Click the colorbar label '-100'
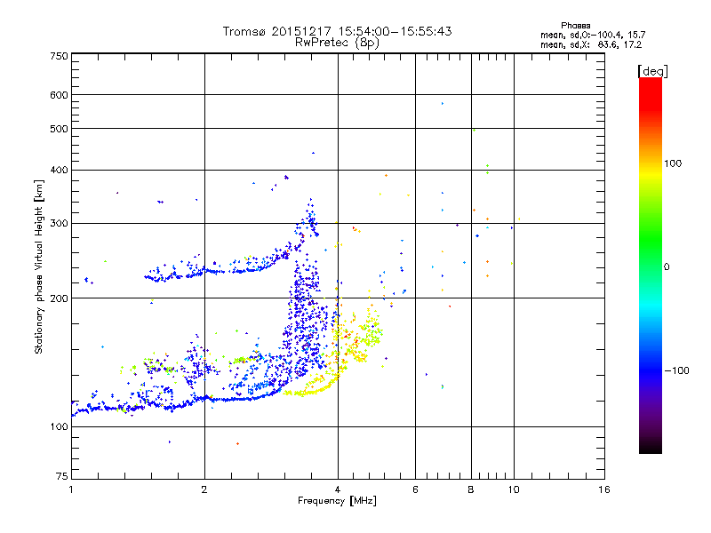This screenshot has width=711, height=533. (x=676, y=370)
